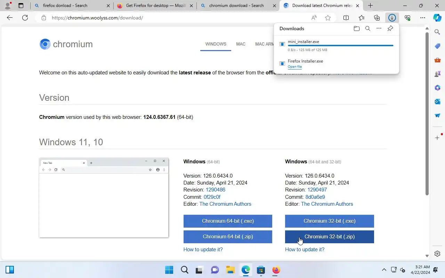Viewport: 445px width, 278px height.
Task: Open sidebar Tools briefcase icon
Action: pos(437,60)
